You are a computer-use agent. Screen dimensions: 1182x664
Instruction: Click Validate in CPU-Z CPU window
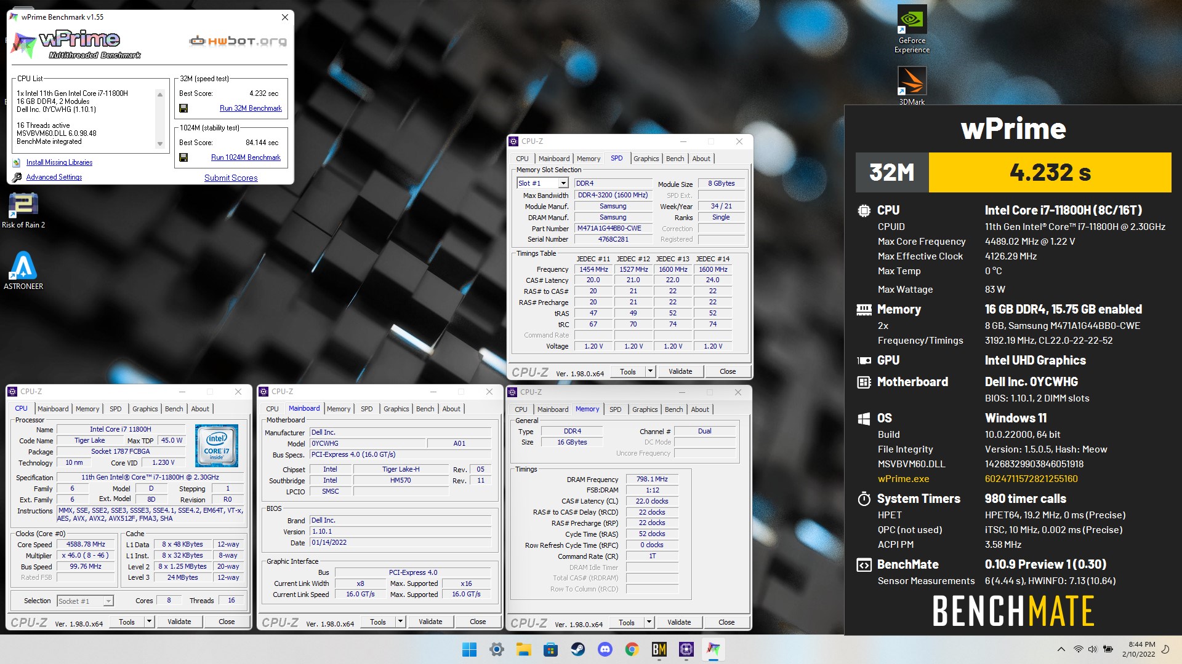[x=179, y=622]
